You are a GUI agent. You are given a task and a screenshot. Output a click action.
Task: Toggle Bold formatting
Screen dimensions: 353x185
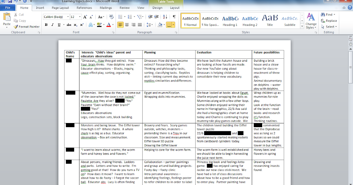tap(46, 25)
